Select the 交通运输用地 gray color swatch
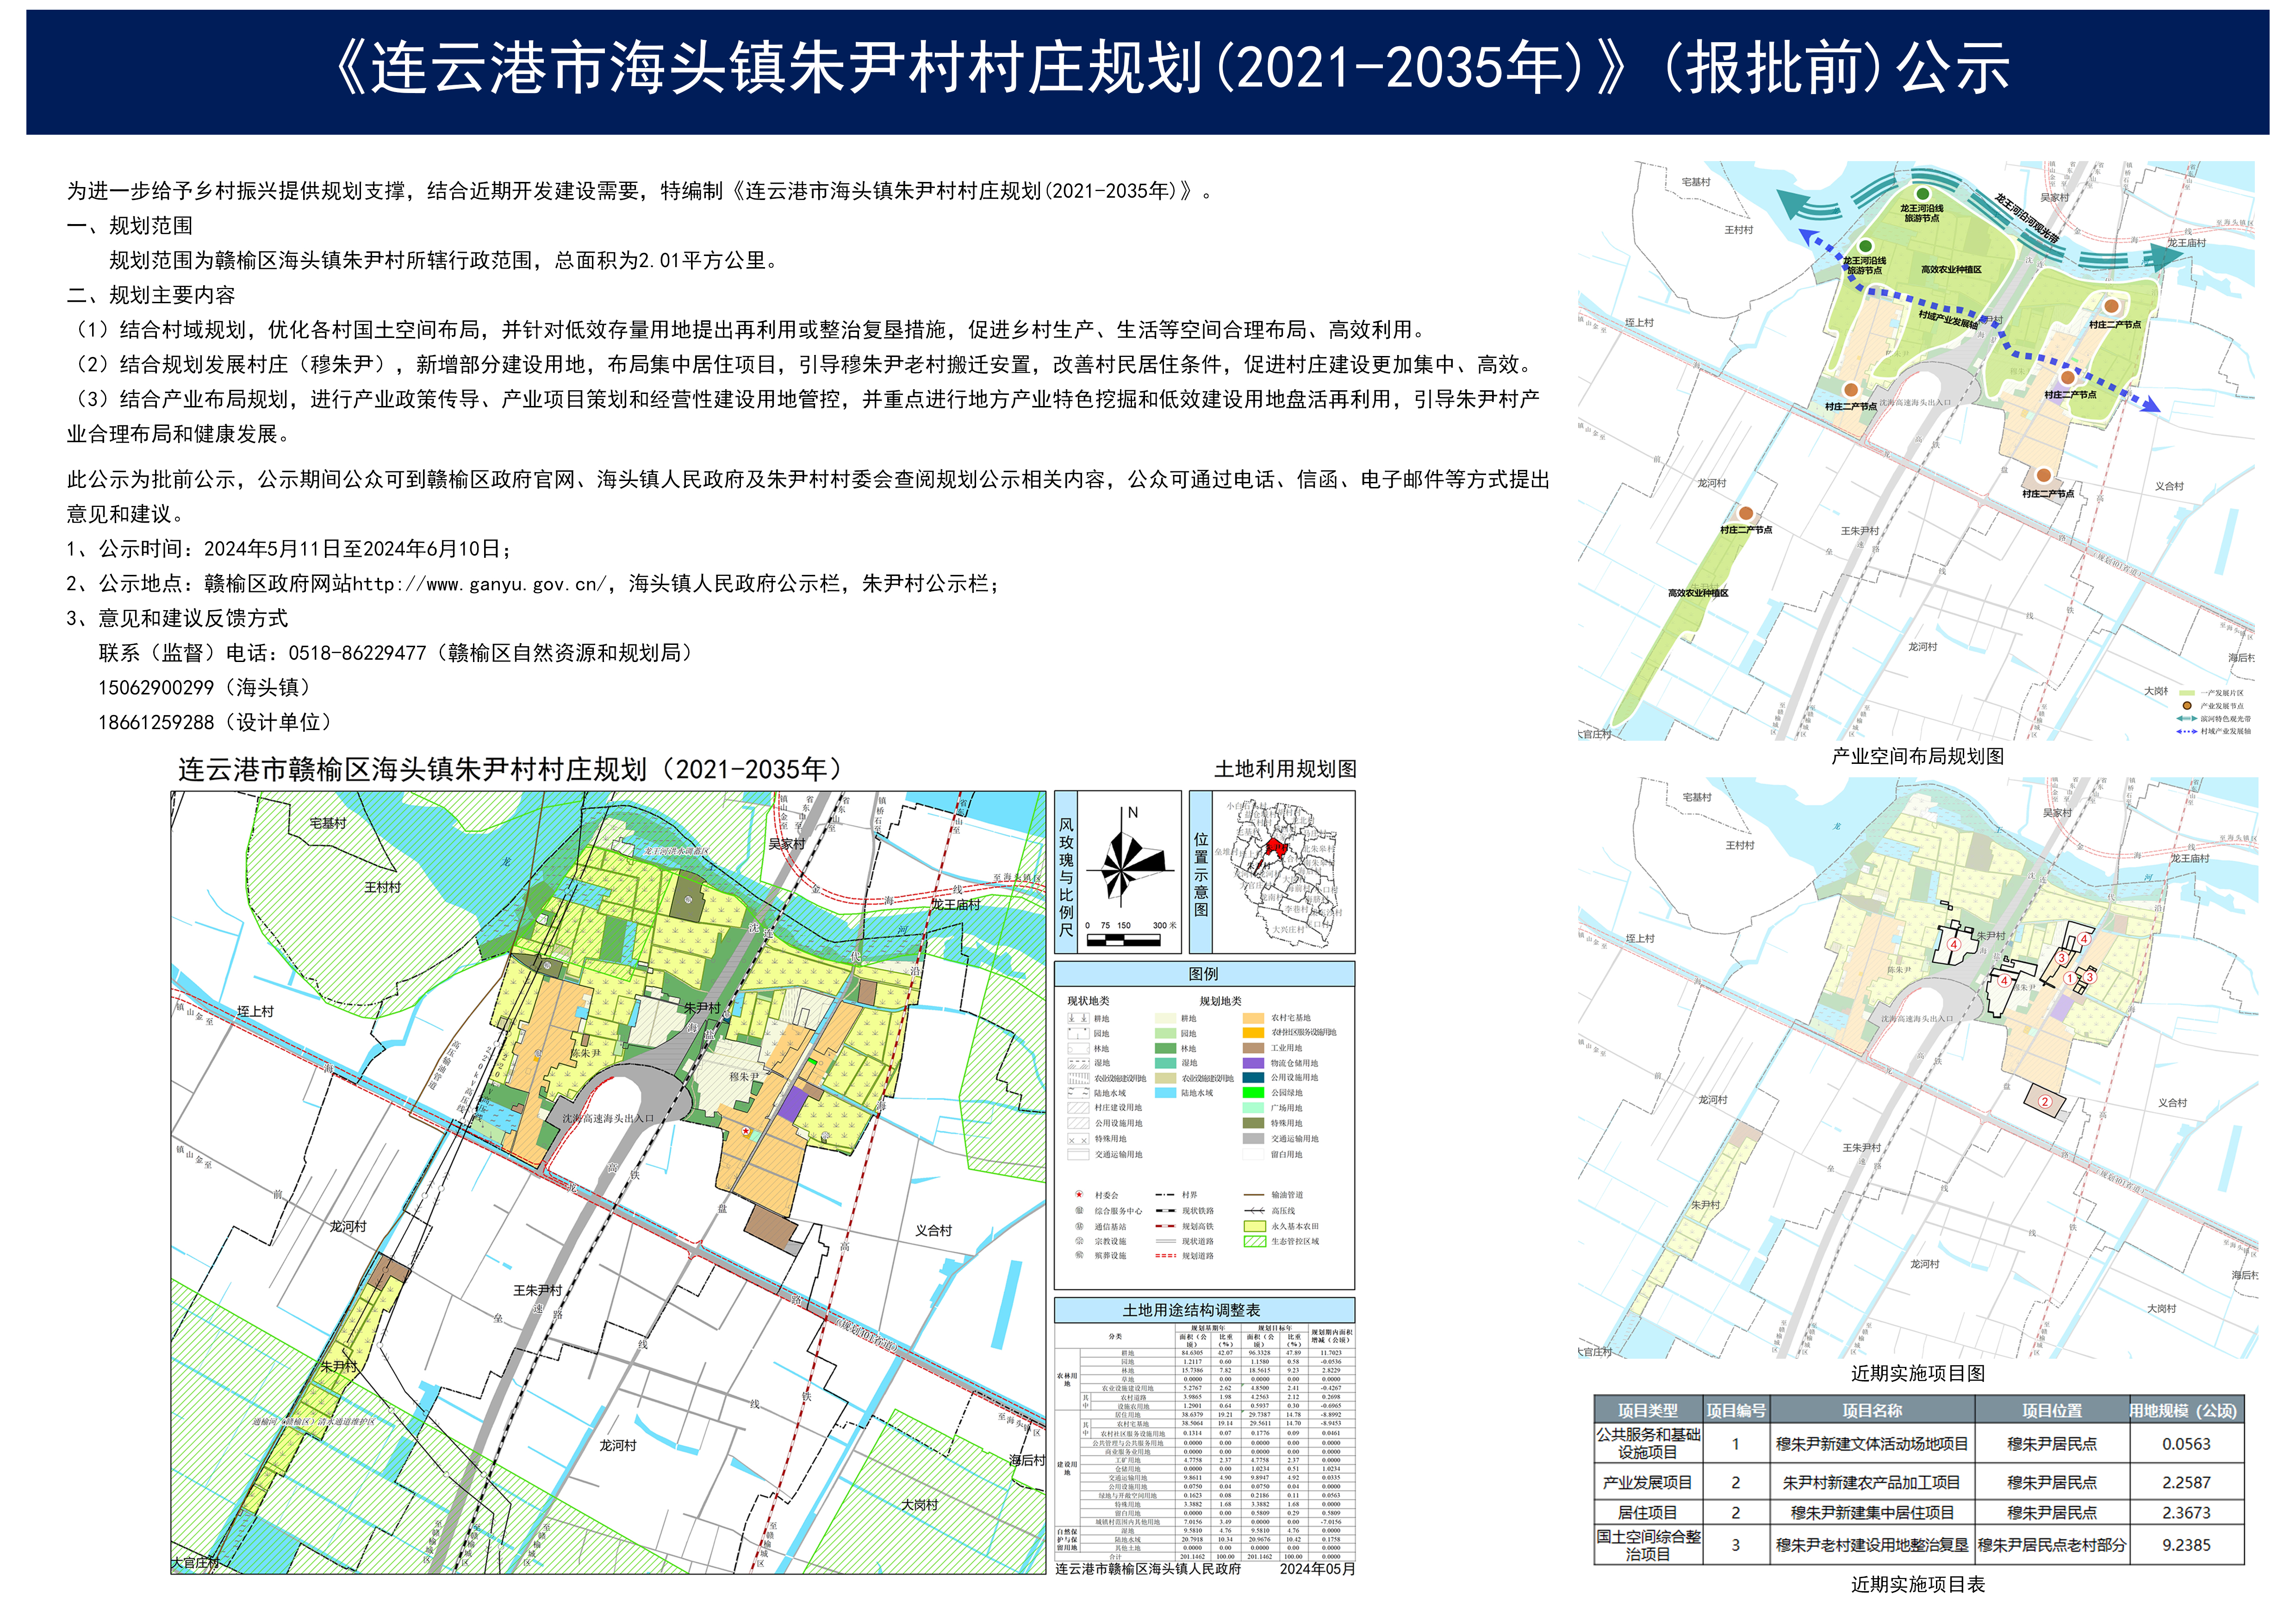The width and height of the screenshot is (2296, 1624). [x=1254, y=1138]
